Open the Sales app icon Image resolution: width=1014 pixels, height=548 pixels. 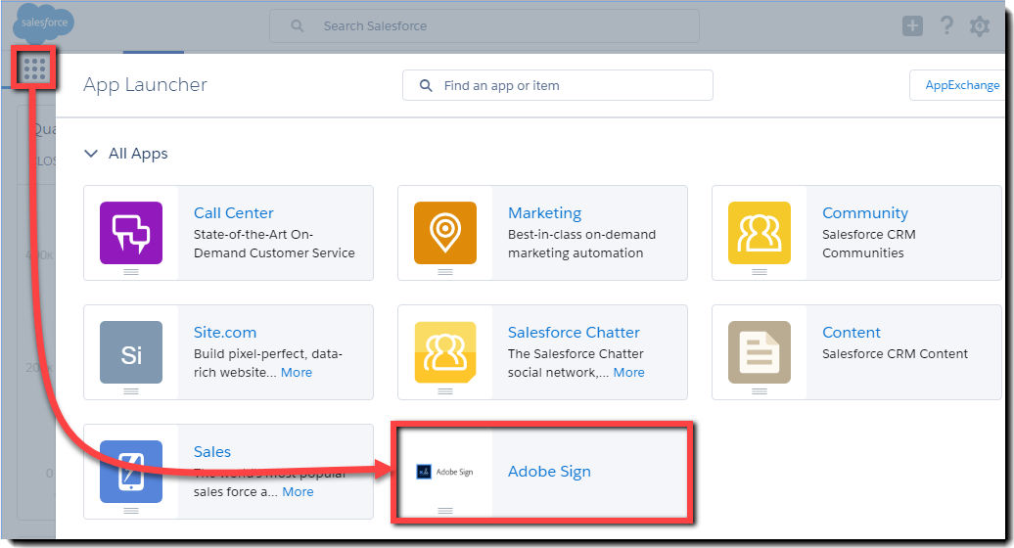[131, 472]
